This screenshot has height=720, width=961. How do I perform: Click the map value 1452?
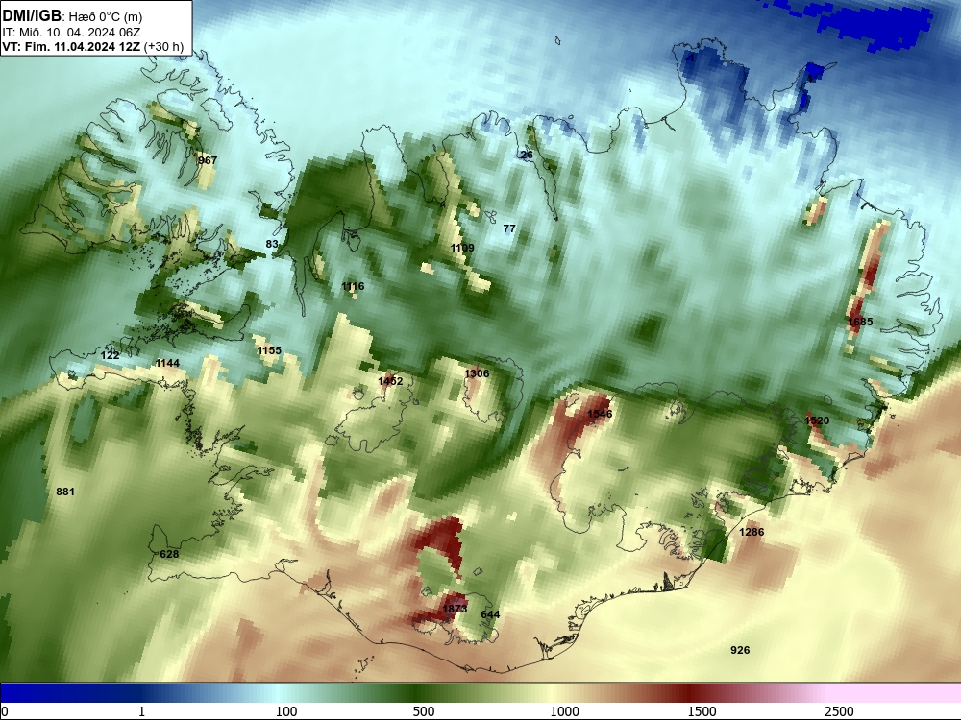click(x=390, y=381)
